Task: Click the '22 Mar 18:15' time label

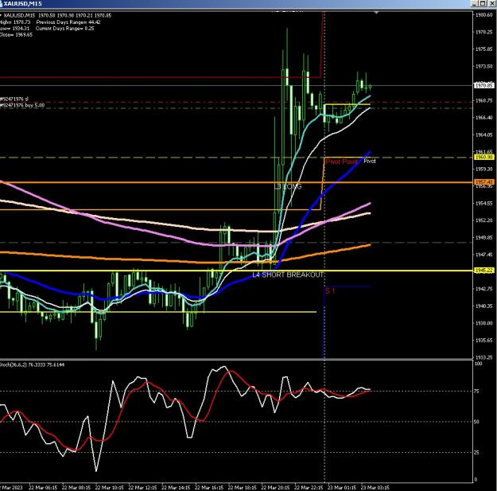Action: tap(243, 488)
